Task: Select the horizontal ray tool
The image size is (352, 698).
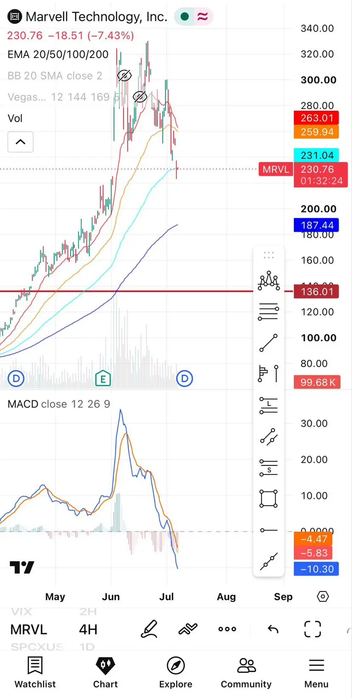Action: [269, 530]
